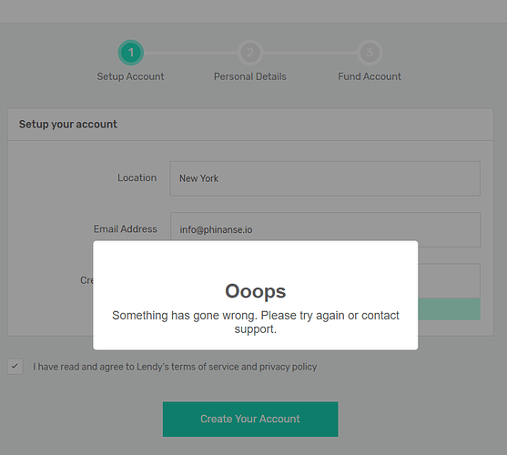
Task: Click the partially hidden password field
Action: pos(449,280)
